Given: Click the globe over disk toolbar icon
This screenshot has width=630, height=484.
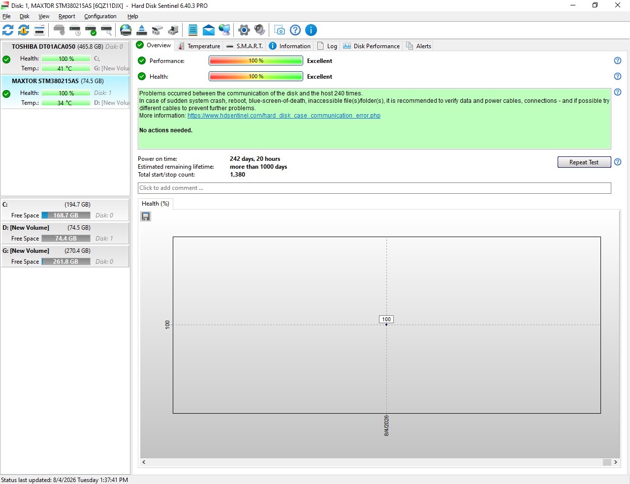Looking at the screenshot, I should pyautogui.click(x=126, y=30).
